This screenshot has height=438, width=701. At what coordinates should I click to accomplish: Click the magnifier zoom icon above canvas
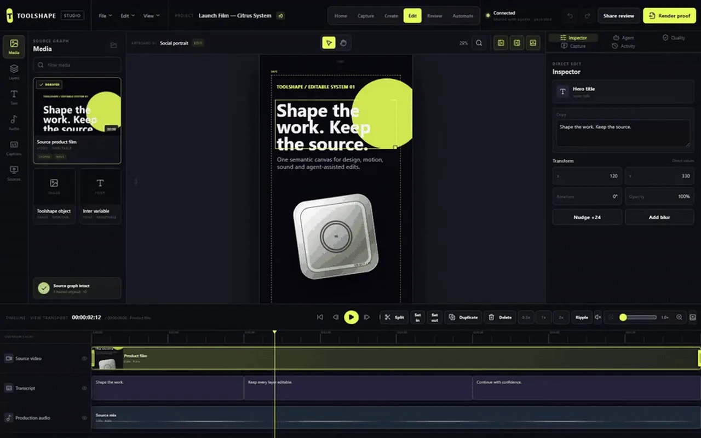[479, 43]
